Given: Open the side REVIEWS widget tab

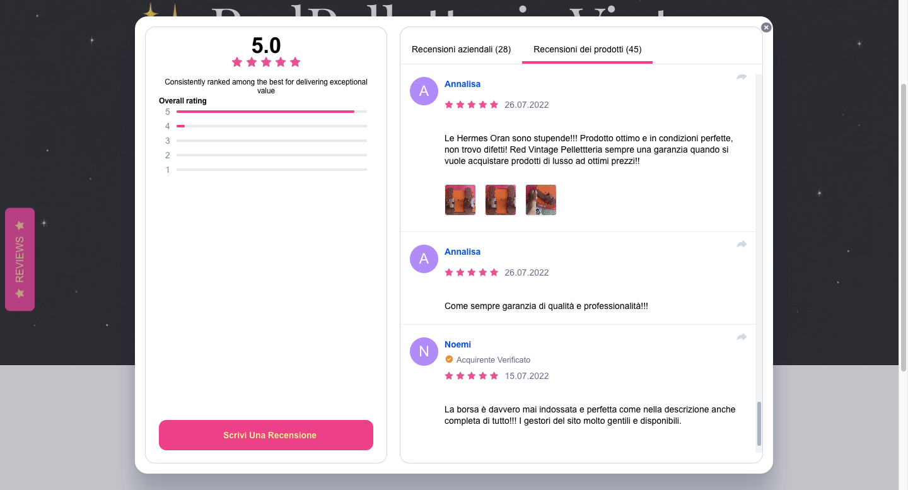Looking at the screenshot, I should point(20,259).
